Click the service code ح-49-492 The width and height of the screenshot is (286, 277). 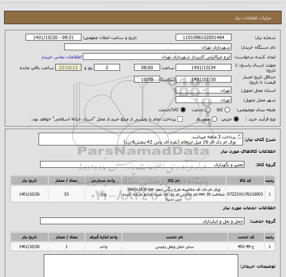coord(246,247)
